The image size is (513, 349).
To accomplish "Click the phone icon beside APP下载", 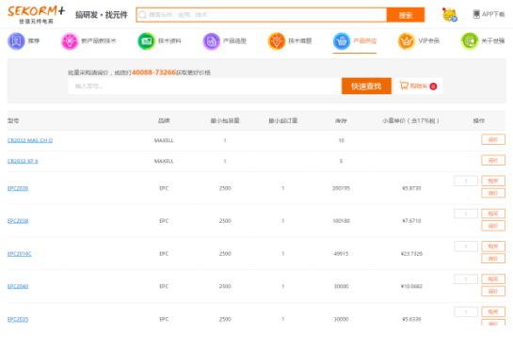I will tap(476, 14).
